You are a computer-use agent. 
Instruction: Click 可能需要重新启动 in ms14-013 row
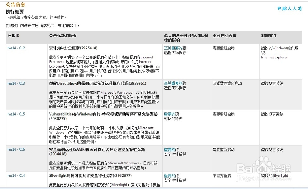227,83
